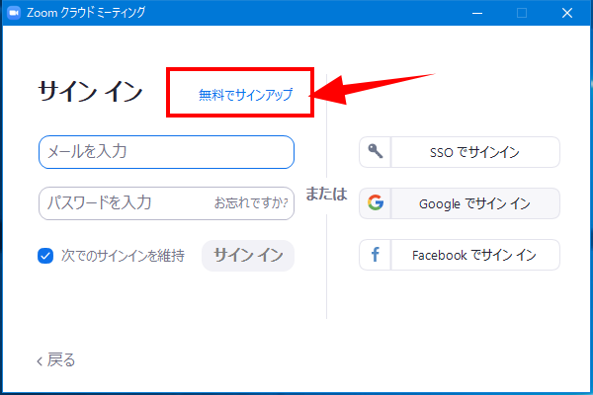This screenshot has height=395, width=593.
Task: Click the 次でのサインインを維持 label text
Action: click(123, 256)
